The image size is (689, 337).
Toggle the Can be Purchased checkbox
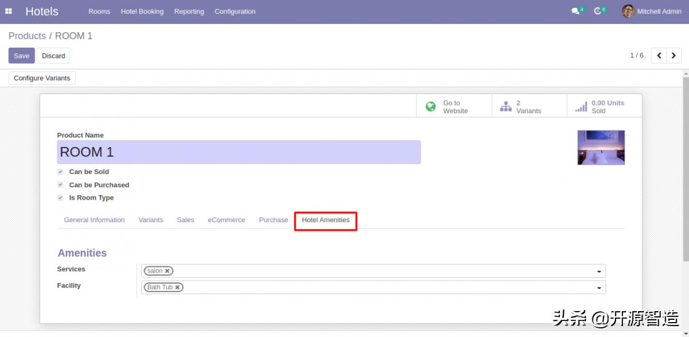click(x=60, y=185)
